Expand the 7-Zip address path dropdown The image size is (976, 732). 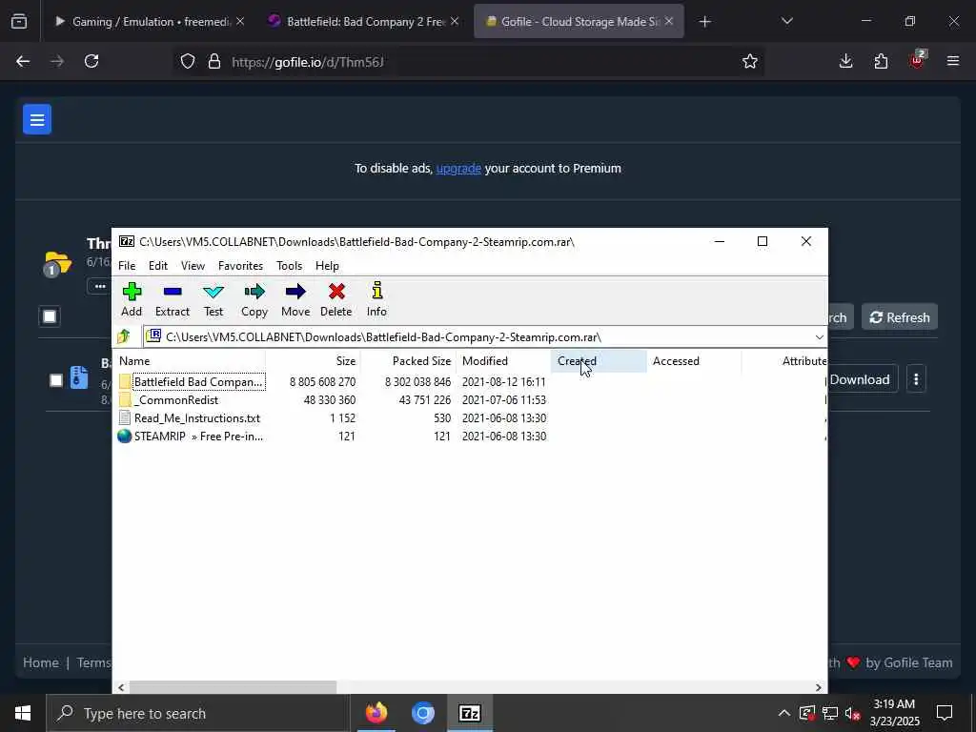819,336
